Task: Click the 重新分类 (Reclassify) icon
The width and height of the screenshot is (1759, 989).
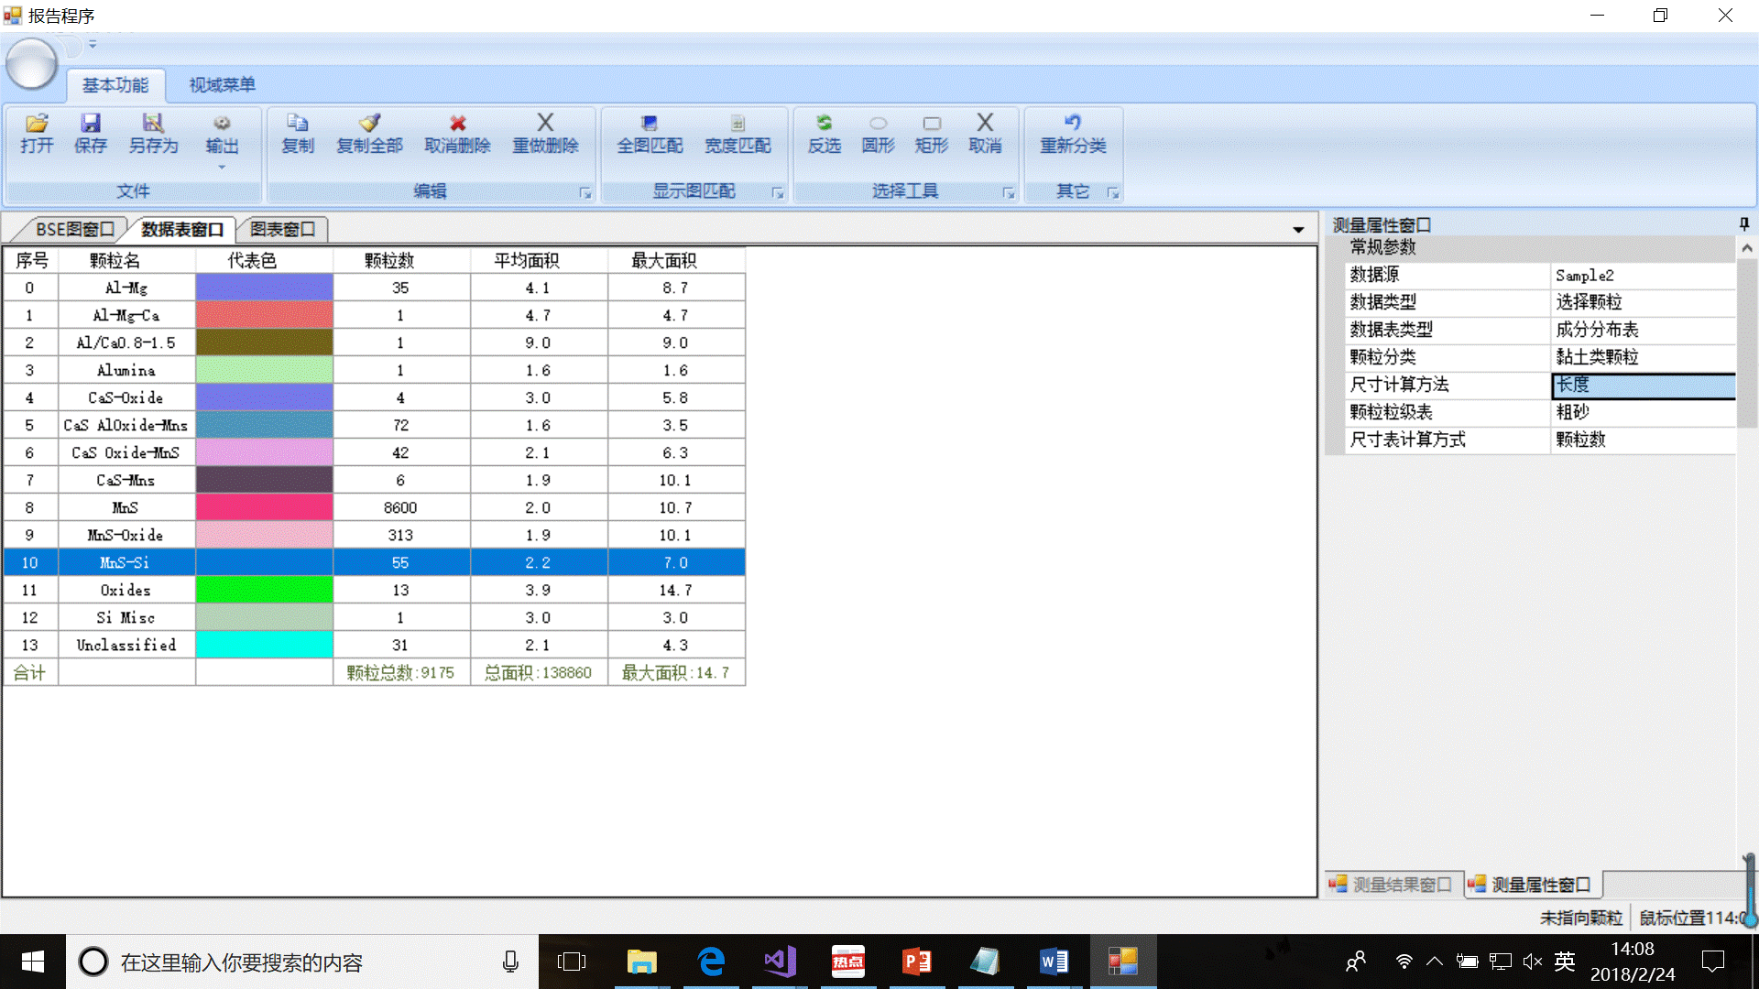Action: (1073, 124)
